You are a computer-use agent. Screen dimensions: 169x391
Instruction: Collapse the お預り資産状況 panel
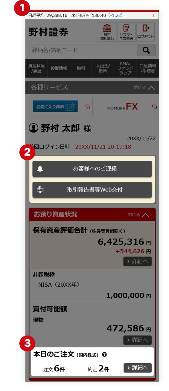[138, 215]
